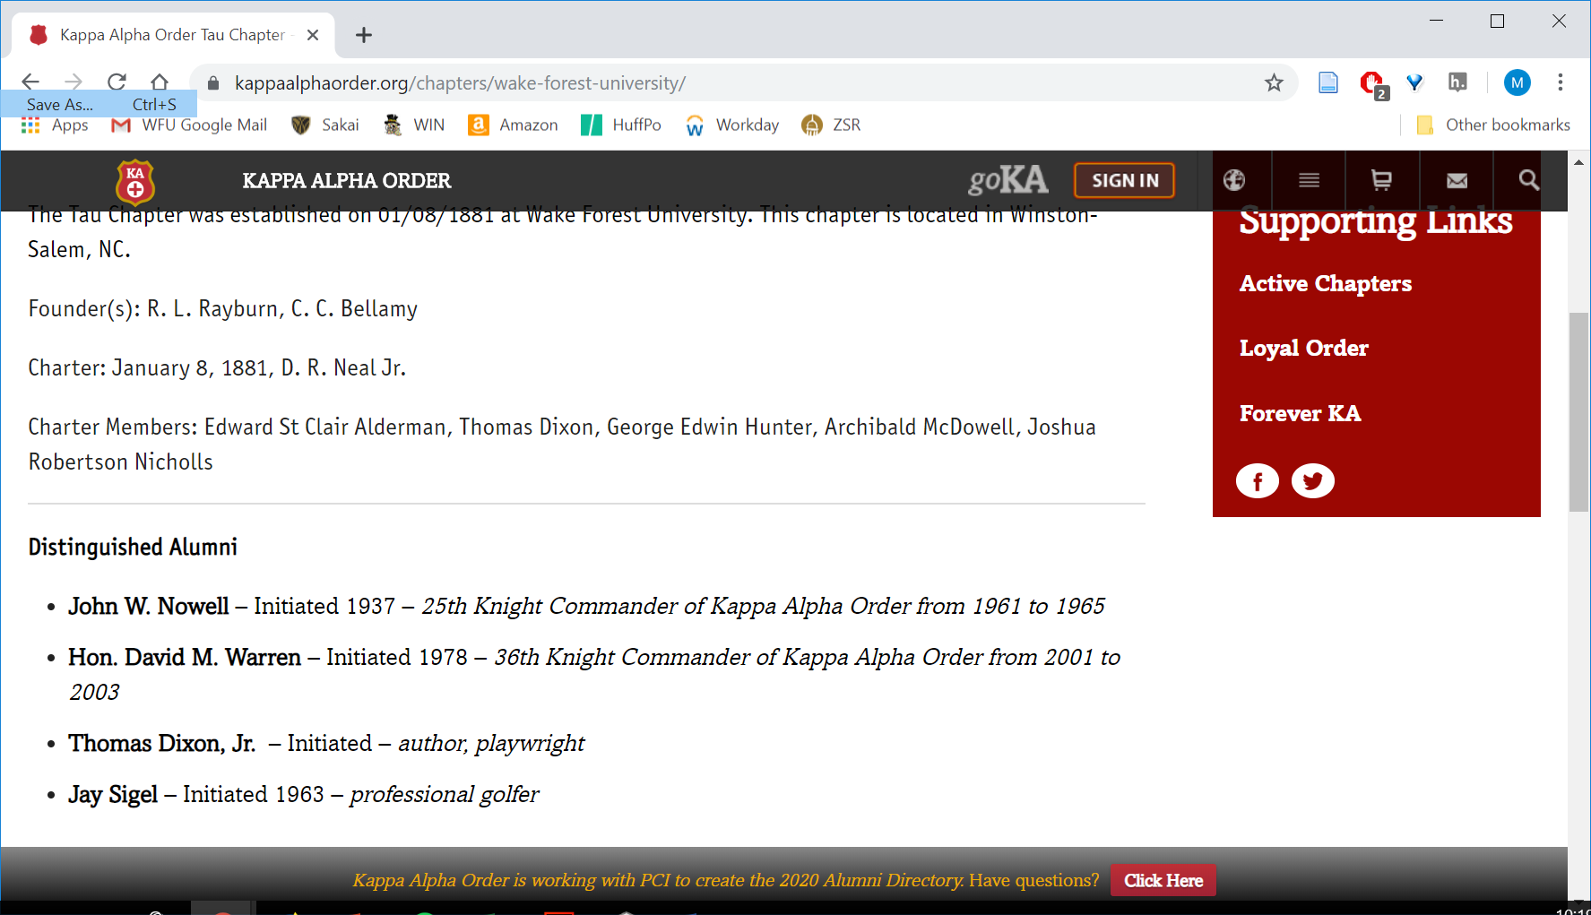This screenshot has height=915, width=1591.
Task: Click the scrollbar up arrow
Action: tap(1578, 162)
